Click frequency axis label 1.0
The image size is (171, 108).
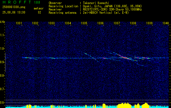coord(2,49)
